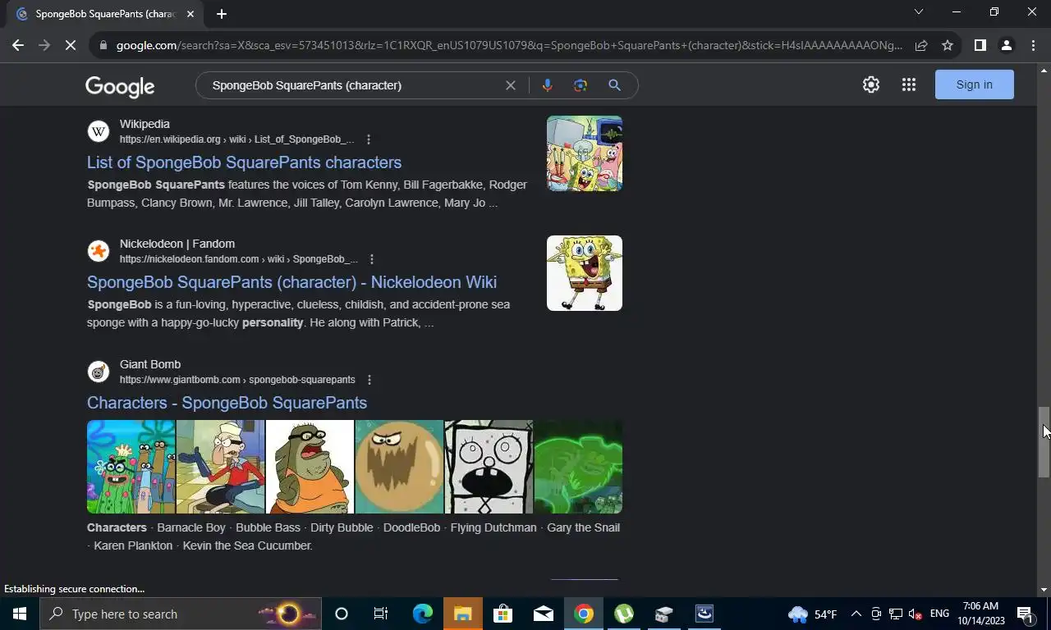Image resolution: width=1051 pixels, height=630 pixels.
Task: Click the Nickelodeon result SpongeBob thumbnail
Action: [x=585, y=273]
